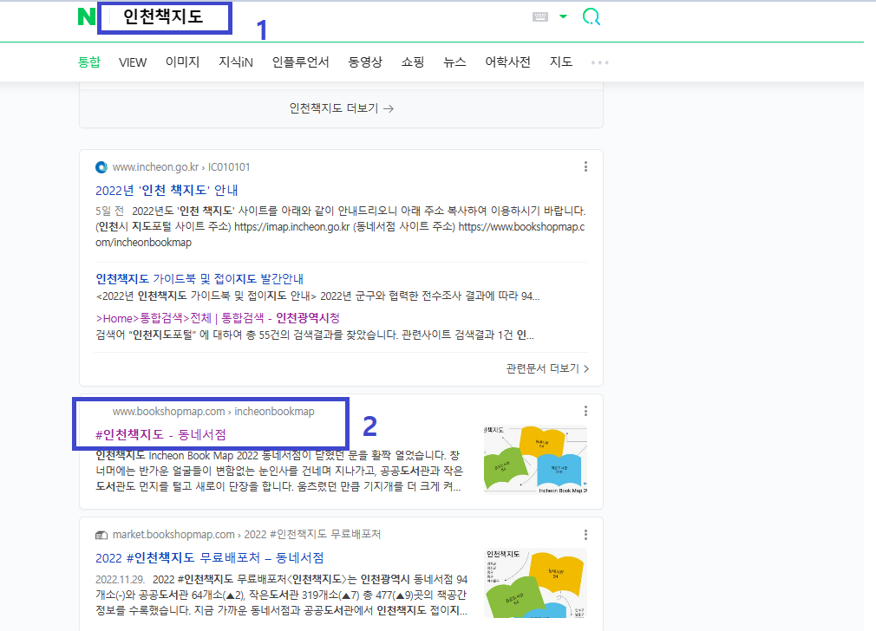The width and height of the screenshot is (876, 631).
Task: Click the snippet starting 인천책지도 Incheon Book Map 2022
Action: point(278,472)
